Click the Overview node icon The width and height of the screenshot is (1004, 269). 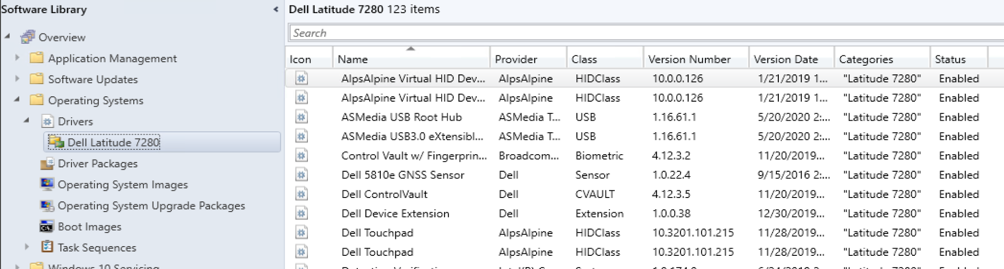[x=28, y=37]
